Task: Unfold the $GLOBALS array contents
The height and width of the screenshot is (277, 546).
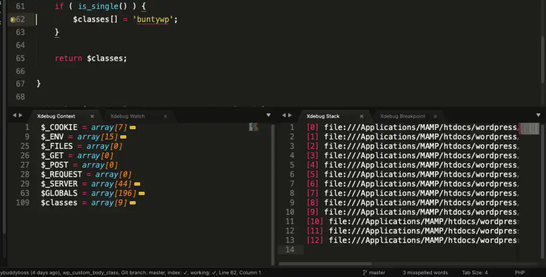Action: click(142, 193)
